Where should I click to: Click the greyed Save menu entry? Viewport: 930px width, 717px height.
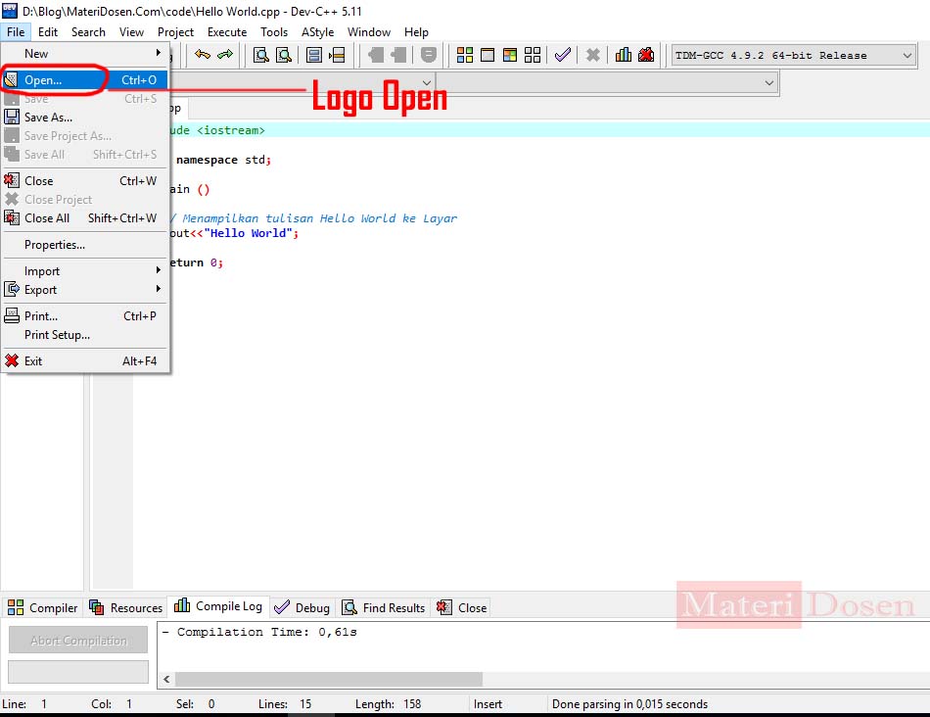pyautogui.click(x=85, y=99)
